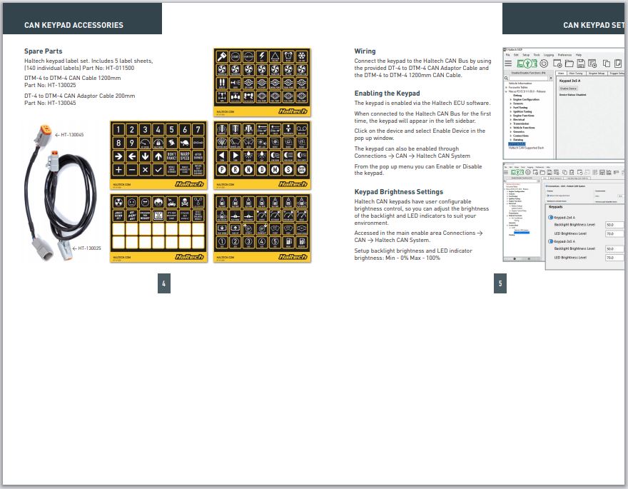
Task: Switch to the Engine Setup tab
Action: point(597,73)
